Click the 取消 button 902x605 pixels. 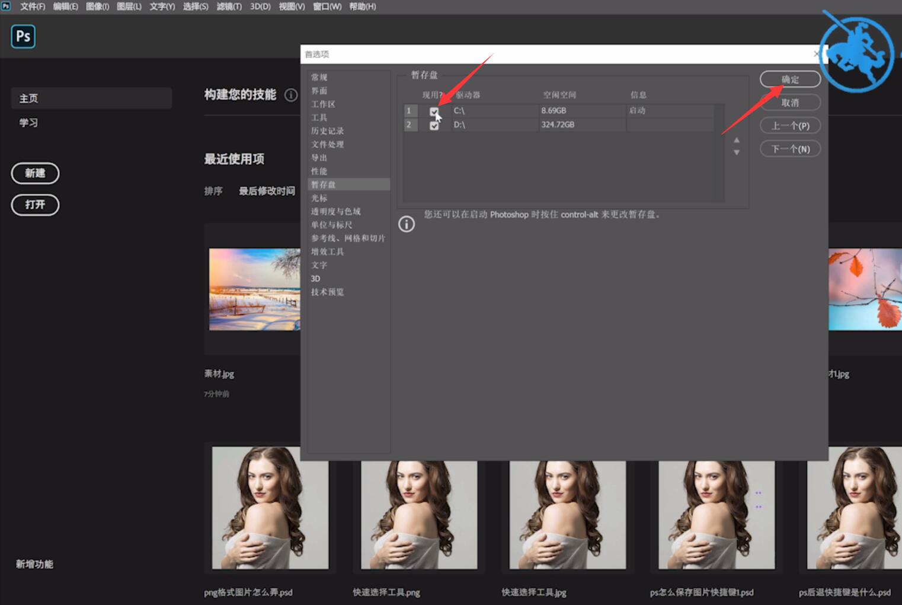click(790, 103)
